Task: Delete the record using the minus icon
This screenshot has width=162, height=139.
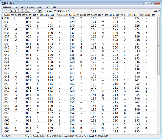Action: [x=24, y=11]
